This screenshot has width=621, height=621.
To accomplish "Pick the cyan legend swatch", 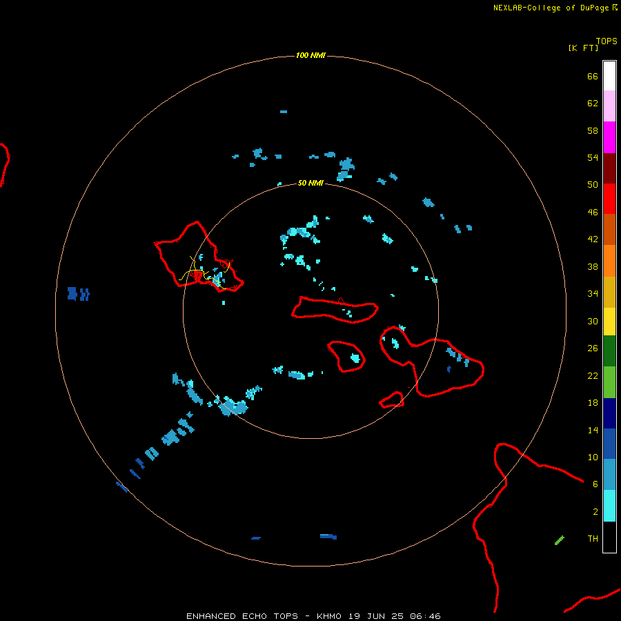I will tap(609, 506).
